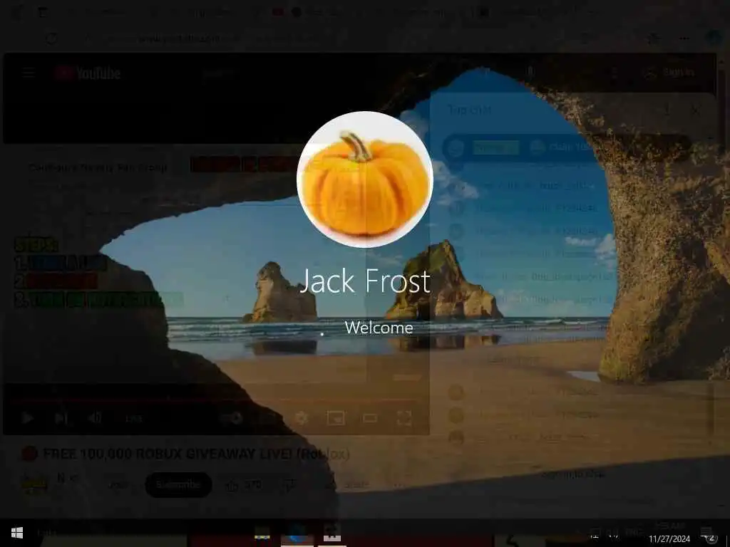Enable theater mode in player
This screenshot has width=730, height=547.
(x=370, y=418)
